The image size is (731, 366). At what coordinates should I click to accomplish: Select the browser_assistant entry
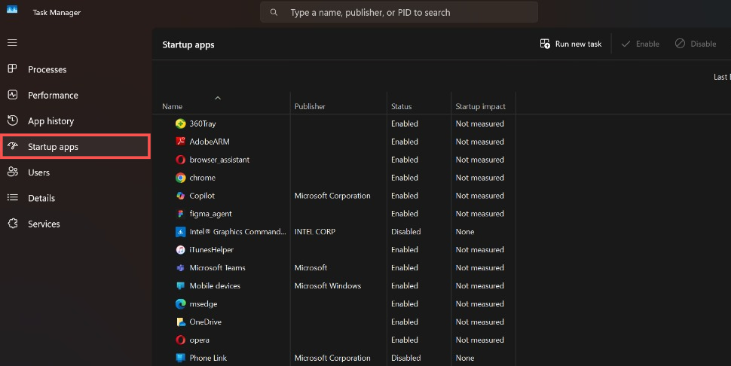click(219, 160)
